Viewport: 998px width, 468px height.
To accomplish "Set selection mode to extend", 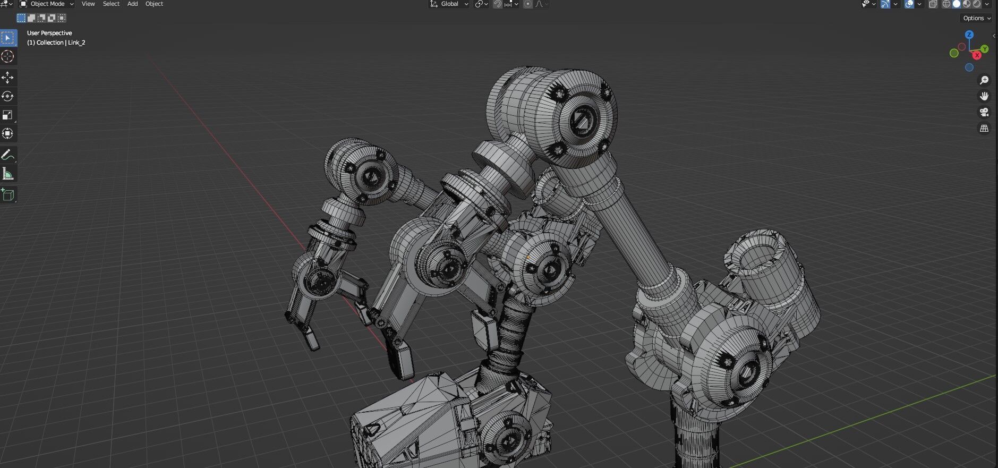I will 31,18.
